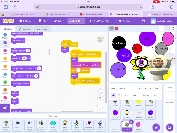Open color dropdown in change effect block
Screen dimensions: 177x133
pos(23,68)
